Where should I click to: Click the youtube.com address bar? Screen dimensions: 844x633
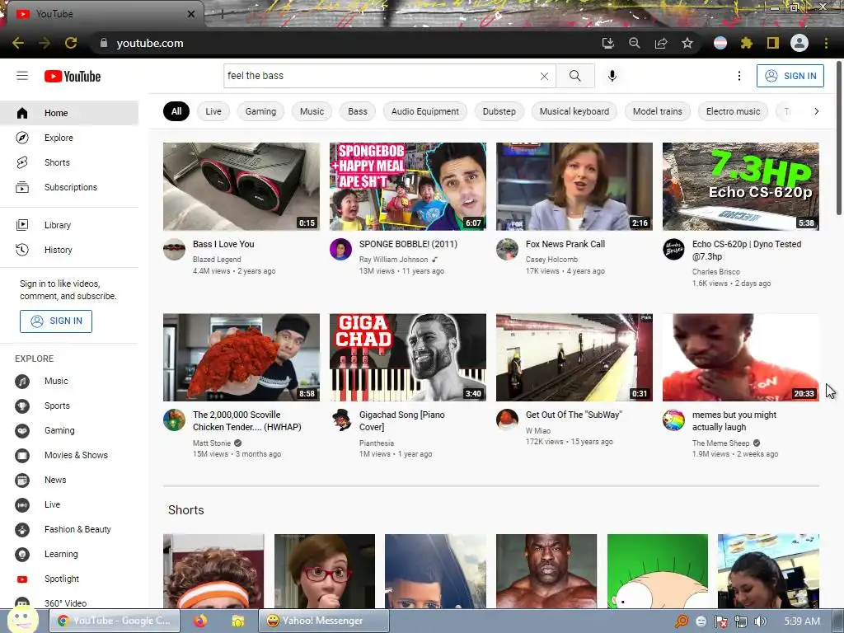345,43
